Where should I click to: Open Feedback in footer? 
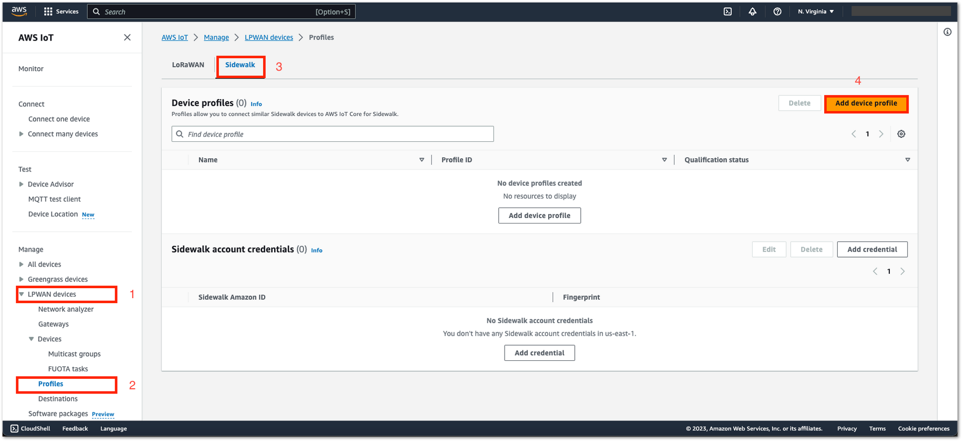[75, 428]
